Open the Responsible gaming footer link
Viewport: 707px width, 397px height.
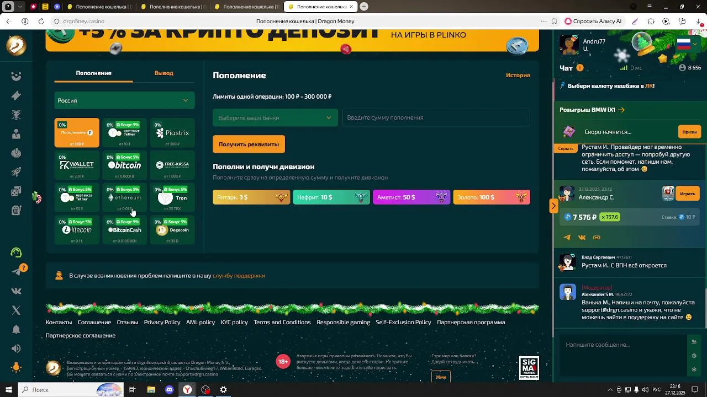coord(343,322)
